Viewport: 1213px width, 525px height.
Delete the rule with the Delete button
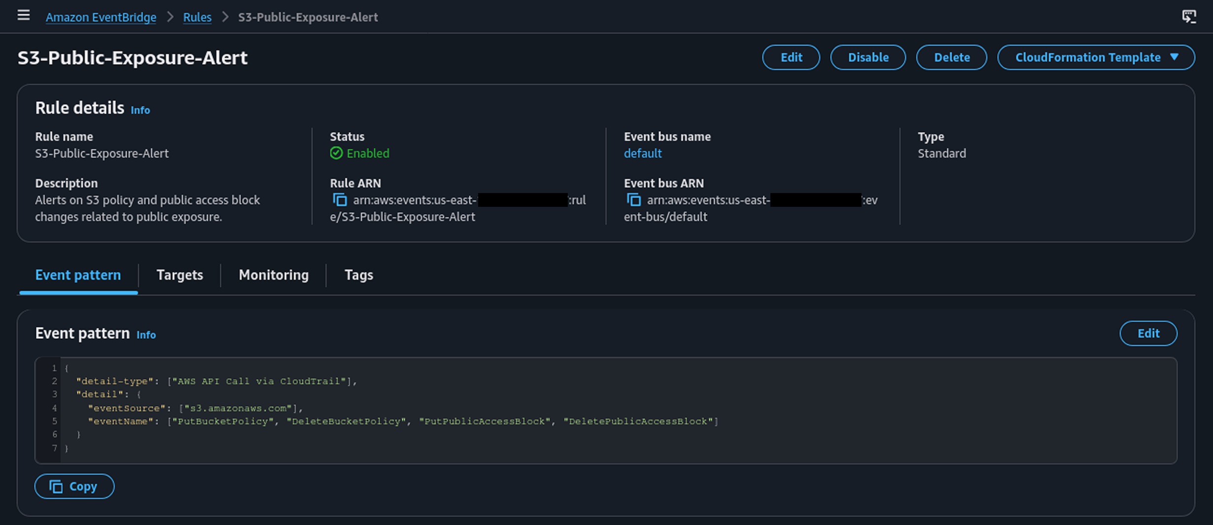[x=951, y=57]
